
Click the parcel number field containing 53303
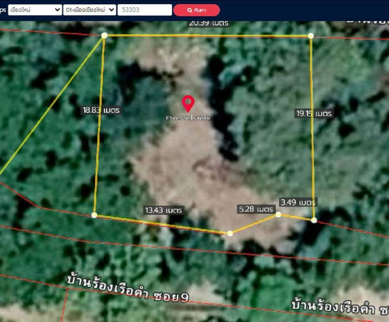(145, 10)
